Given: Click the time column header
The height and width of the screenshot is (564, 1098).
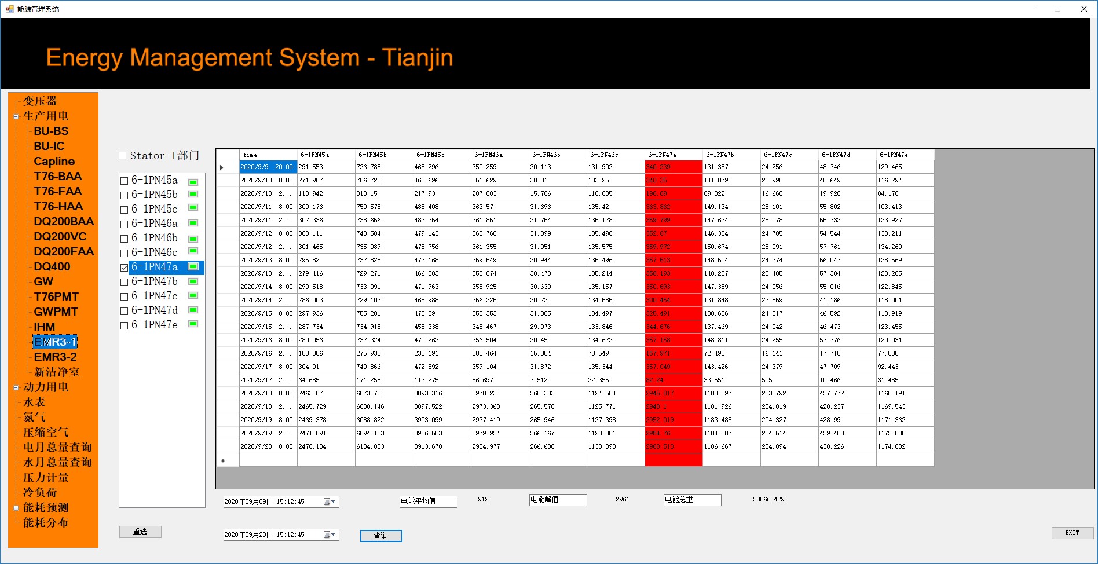Looking at the screenshot, I should pos(268,155).
